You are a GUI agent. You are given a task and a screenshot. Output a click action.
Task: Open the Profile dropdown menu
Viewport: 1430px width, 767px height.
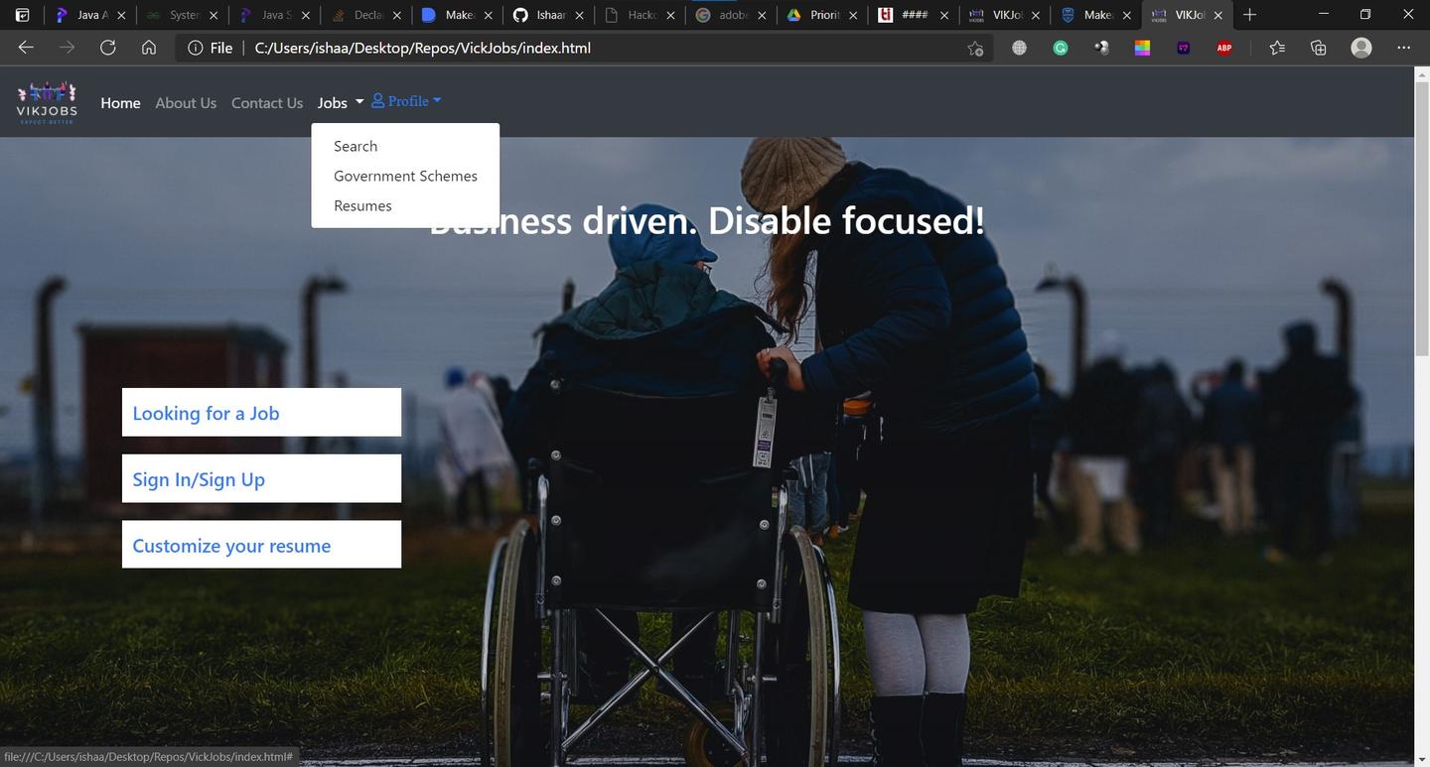click(406, 101)
